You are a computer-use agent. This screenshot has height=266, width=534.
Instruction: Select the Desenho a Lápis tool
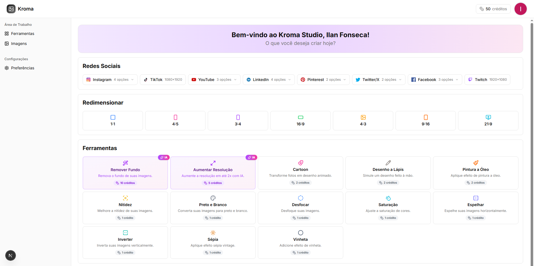coord(388,173)
